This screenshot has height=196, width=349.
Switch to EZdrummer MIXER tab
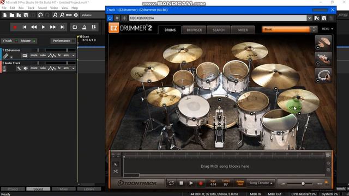pos(243,30)
